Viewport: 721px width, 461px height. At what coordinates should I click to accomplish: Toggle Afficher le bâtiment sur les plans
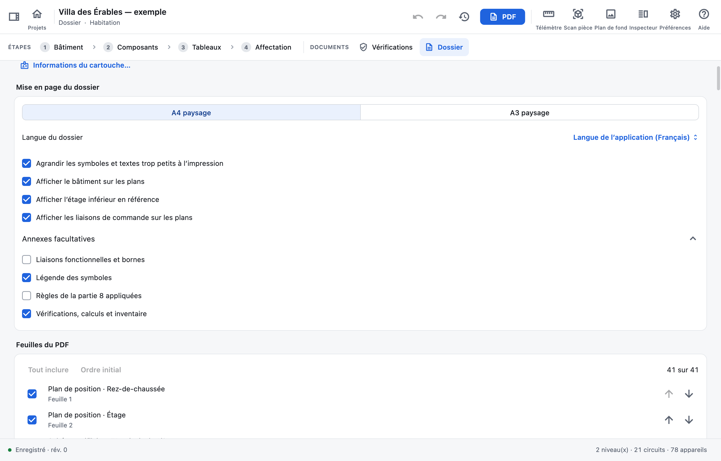tap(26, 181)
